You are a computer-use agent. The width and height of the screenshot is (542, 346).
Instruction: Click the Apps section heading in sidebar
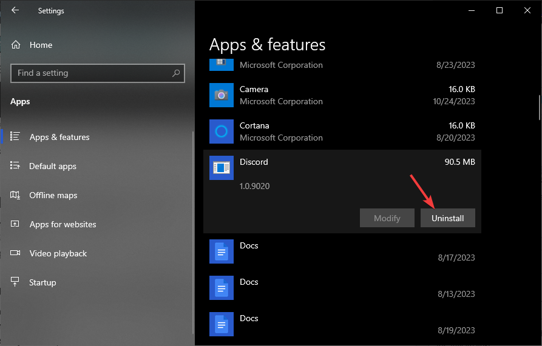20,101
